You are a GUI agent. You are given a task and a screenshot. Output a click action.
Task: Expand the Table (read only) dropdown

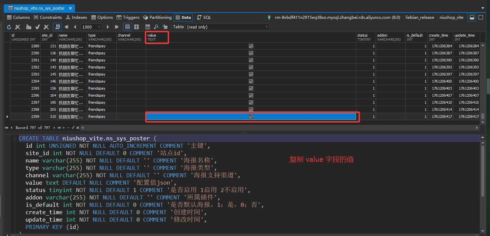267,27
